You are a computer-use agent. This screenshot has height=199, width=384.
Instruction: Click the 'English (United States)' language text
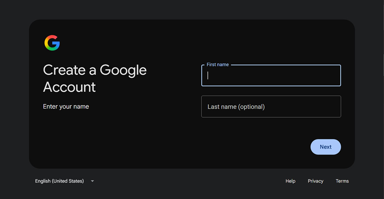click(59, 181)
